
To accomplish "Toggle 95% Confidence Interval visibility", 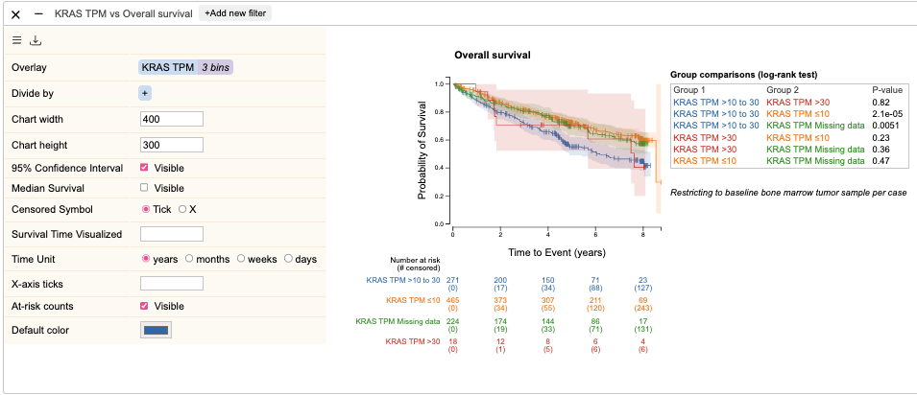I will click(144, 168).
